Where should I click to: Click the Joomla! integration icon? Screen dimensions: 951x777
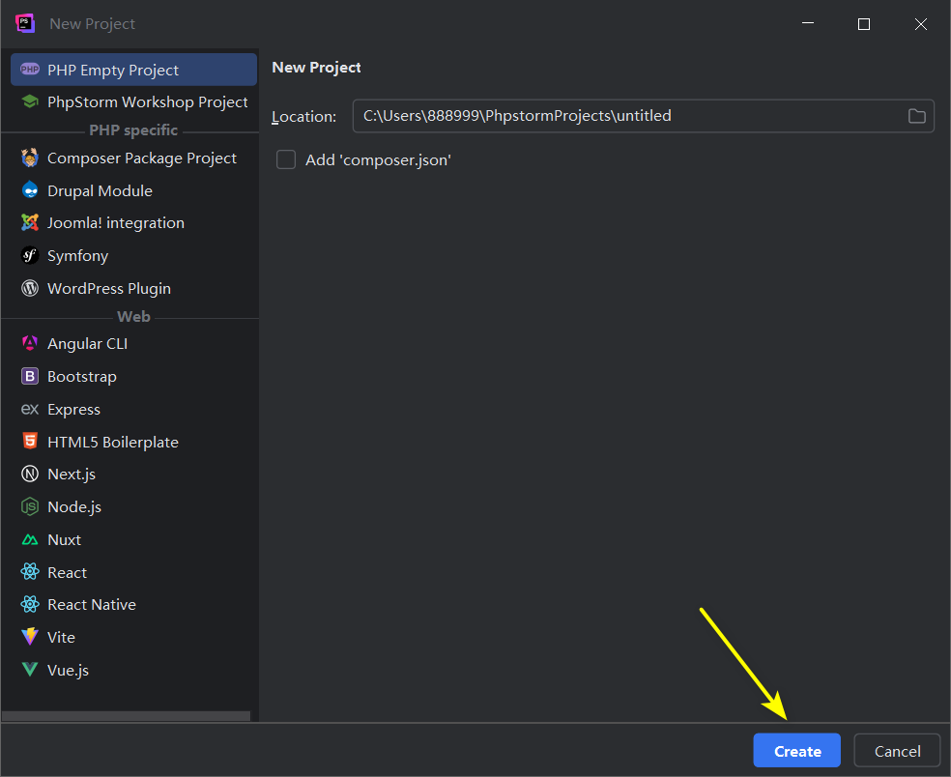coord(30,222)
